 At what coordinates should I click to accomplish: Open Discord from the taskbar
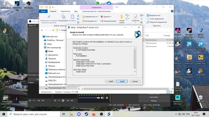click(x=79, y=114)
